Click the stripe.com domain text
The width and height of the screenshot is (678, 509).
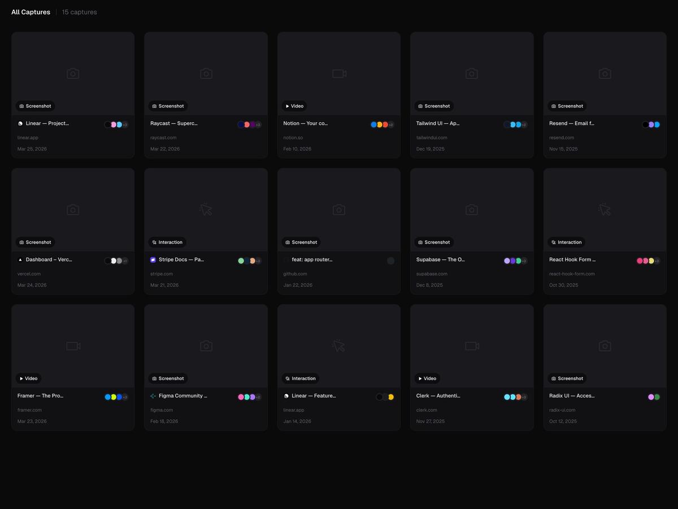click(162, 274)
